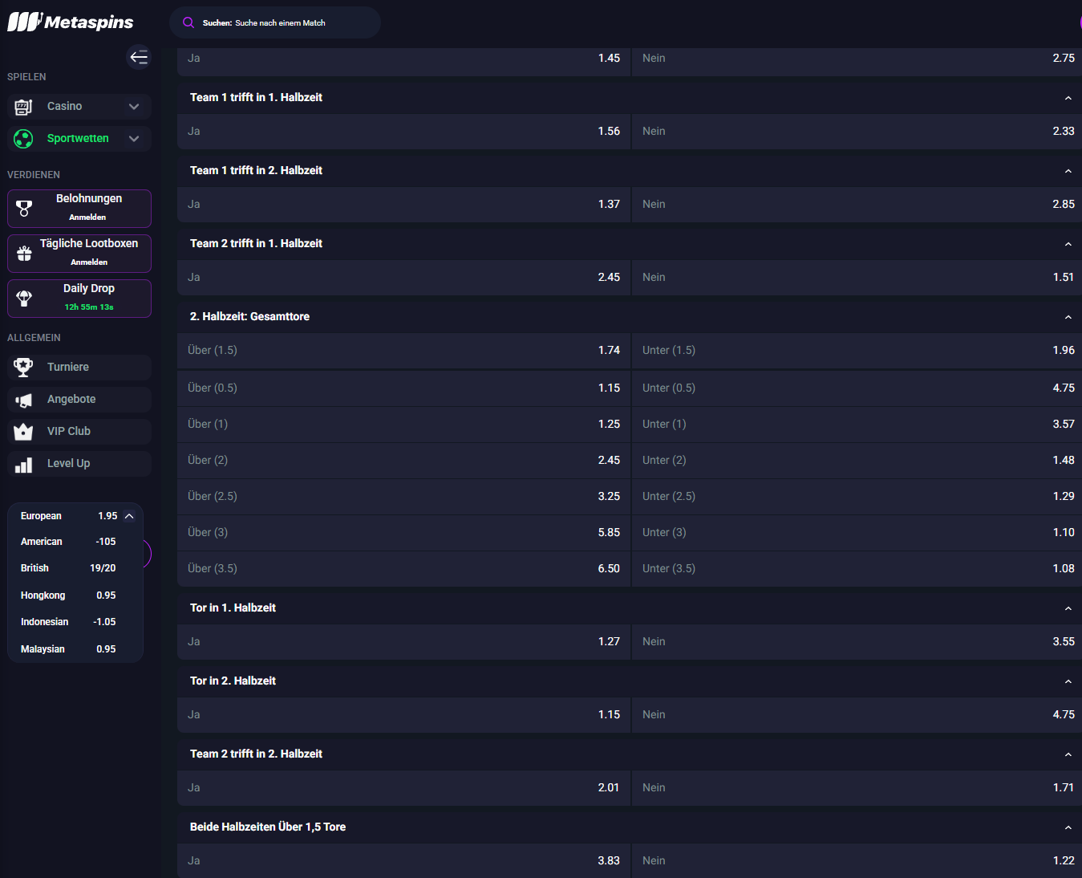Collapse the '2. Halbzeit: Gesamttore' section
The image size is (1082, 878).
coord(1068,317)
